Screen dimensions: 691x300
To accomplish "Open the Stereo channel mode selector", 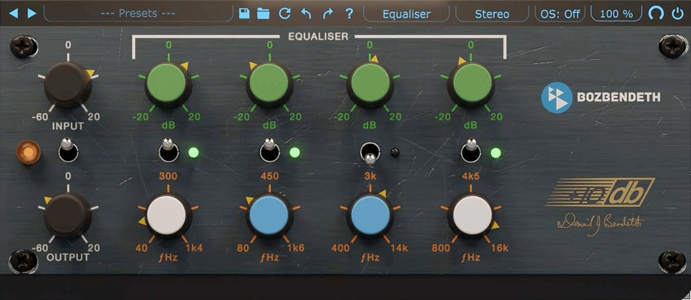I will (492, 13).
